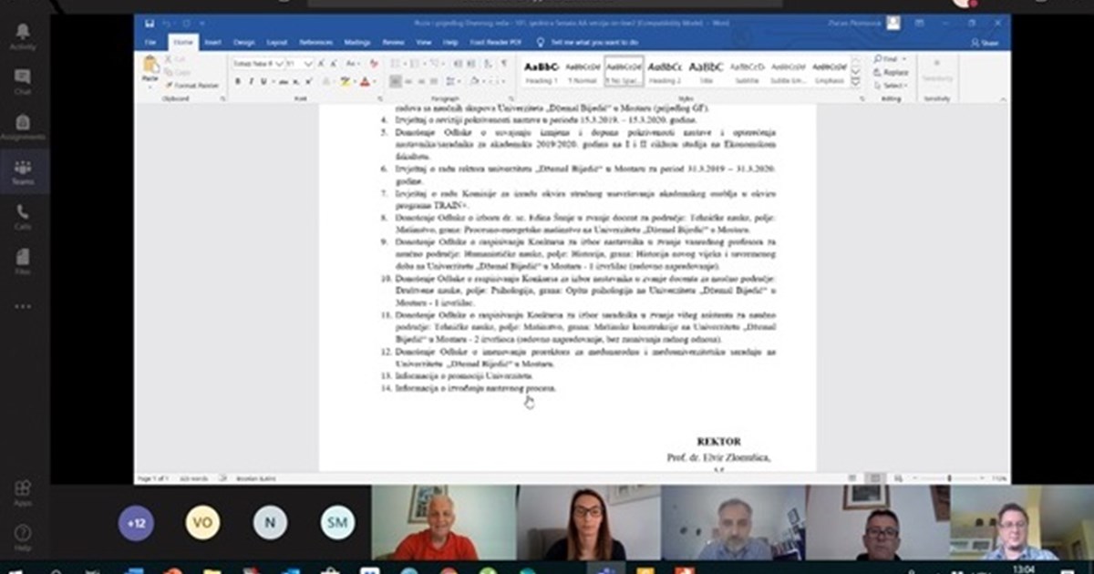Toggle Italic formatting in Word ribbon

point(251,82)
